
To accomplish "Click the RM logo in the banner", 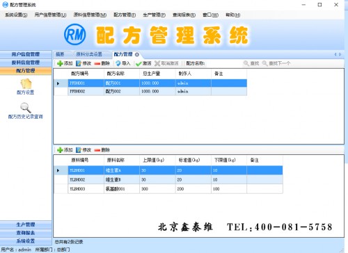I will (74, 34).
